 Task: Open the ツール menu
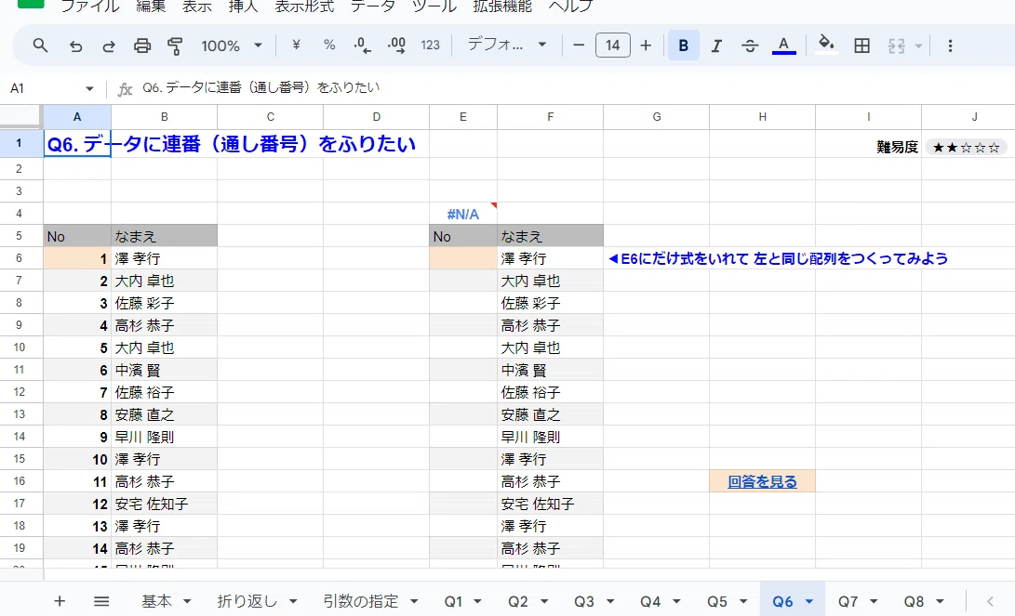click(434, 7)
